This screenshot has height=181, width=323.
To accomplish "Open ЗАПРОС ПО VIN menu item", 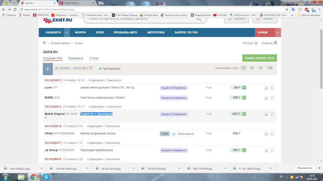I will tap(186, 33).
